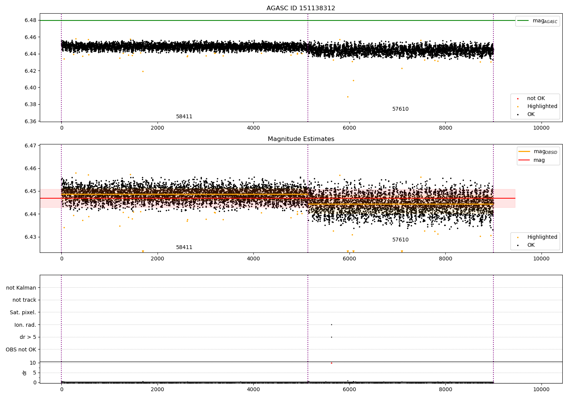Select the 2000 x-tick under the bottom panel
Image resolution: width=568 pixels, height=398 pixels.
click(x=158, y=390)
